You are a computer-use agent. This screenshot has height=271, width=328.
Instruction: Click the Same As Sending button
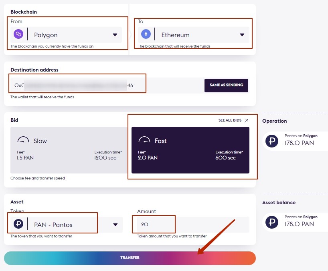[226, 85]
